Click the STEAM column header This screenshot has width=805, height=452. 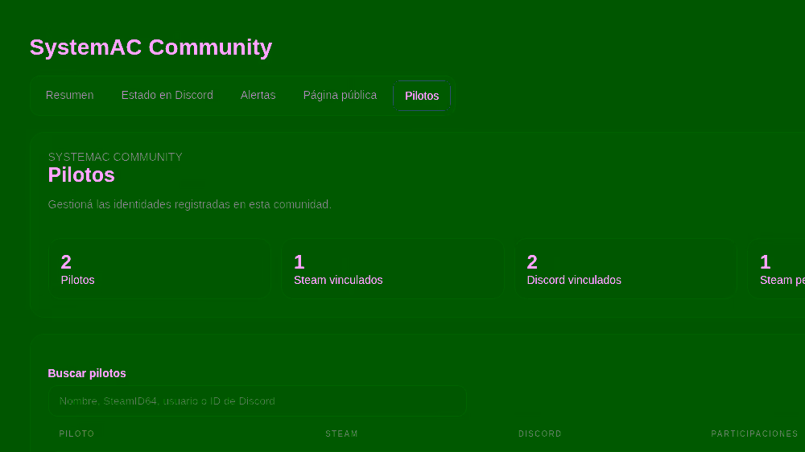tap(341, 434)
